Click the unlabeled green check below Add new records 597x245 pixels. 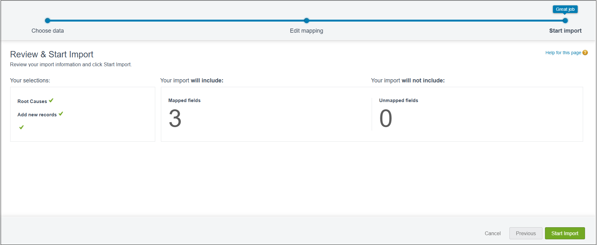click(22, 127)
